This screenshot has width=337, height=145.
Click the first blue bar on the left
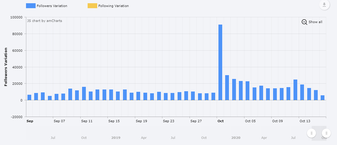coord(29,97)
